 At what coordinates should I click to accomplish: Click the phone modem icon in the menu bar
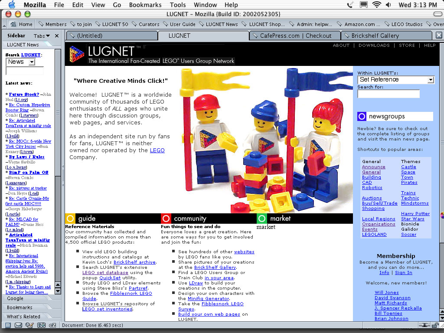350,4
